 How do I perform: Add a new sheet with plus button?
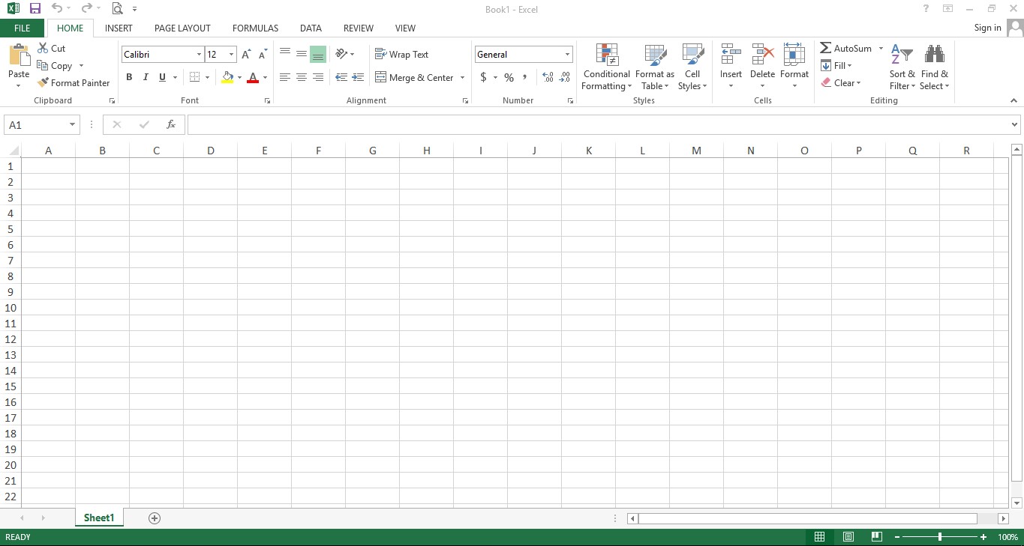pyautogui.click(x=155, y=518)
